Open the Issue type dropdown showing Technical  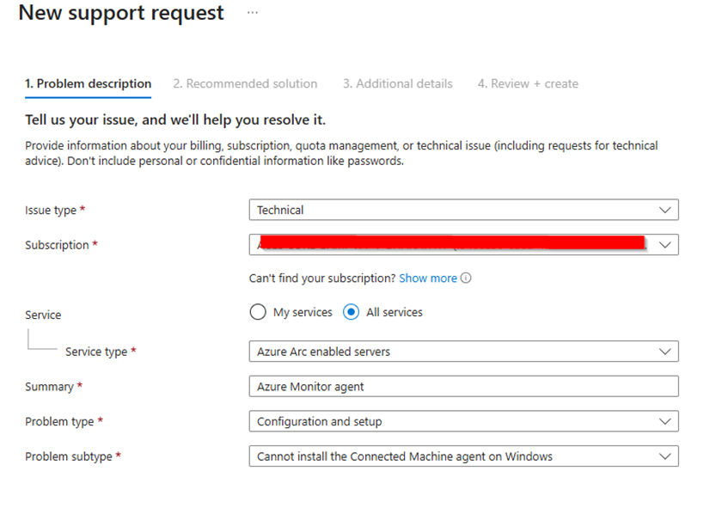coord(463,210)
